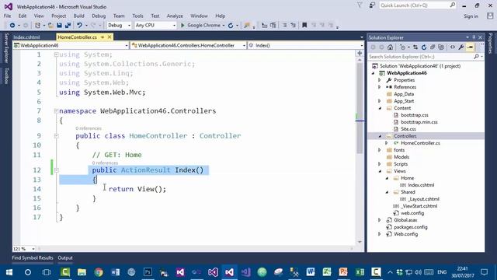Click Solution Explorer Pending Changes Filter icon
The width and height of the screenshot is (497, 280).
click(403, 47)
